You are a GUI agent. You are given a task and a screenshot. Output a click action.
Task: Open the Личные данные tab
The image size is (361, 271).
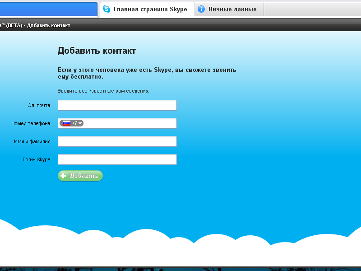point(229,9)
